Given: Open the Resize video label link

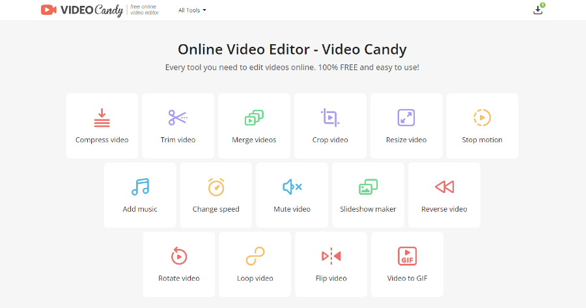Looking at the screenshot, I should tap(406, 140).
